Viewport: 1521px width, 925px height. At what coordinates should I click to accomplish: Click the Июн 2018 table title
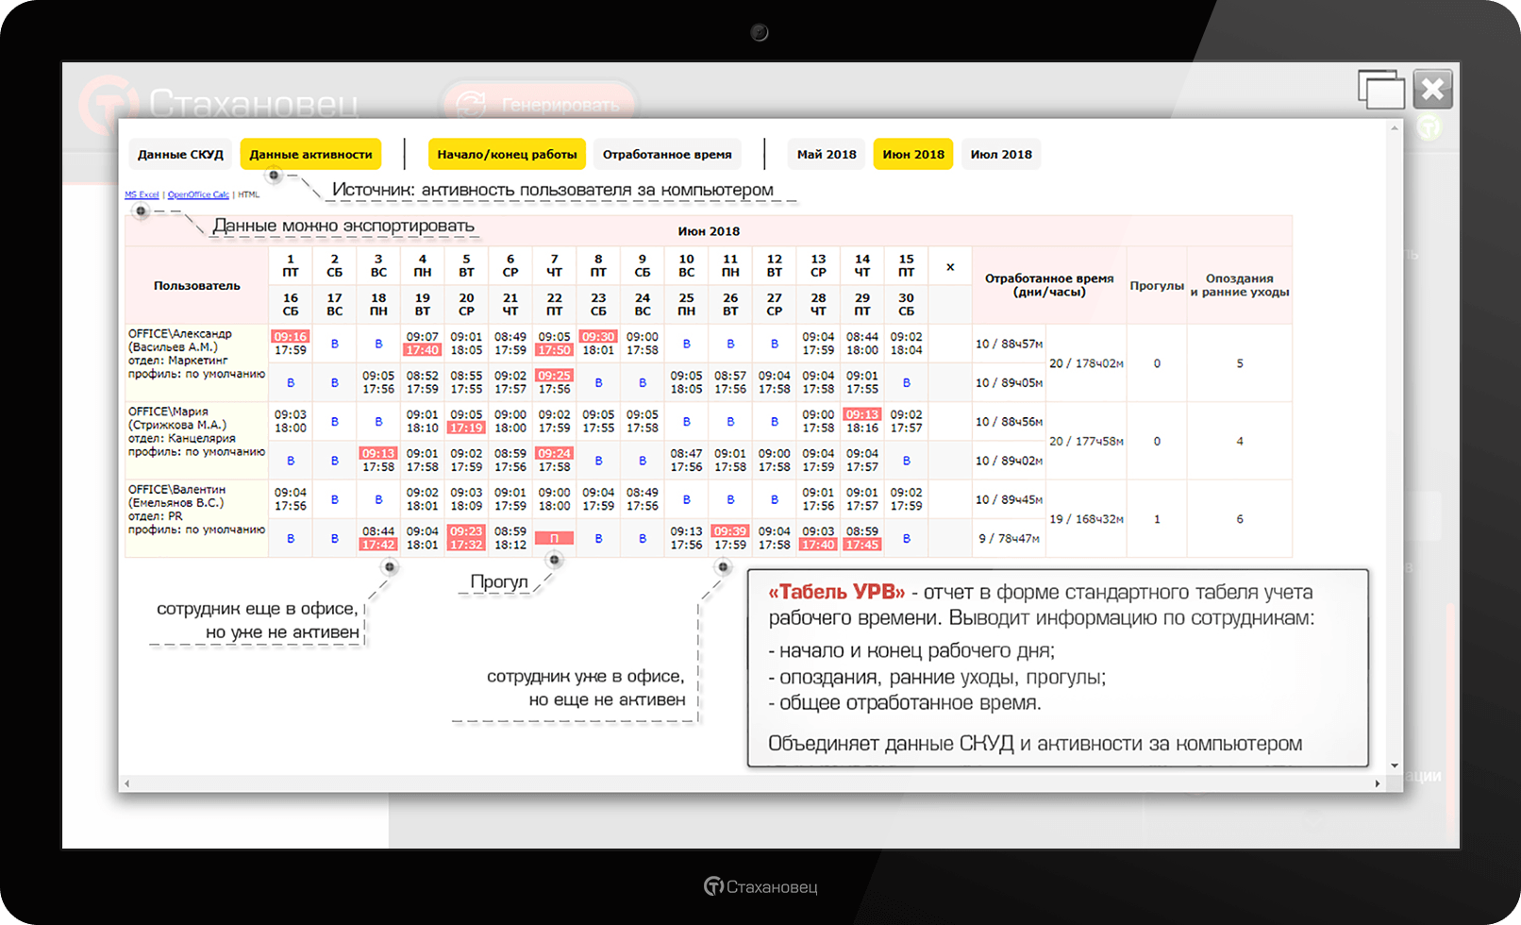coord(709,231)
